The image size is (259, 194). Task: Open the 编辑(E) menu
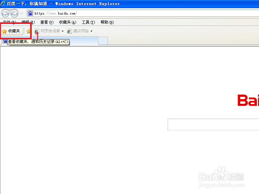tap(28, 22)
